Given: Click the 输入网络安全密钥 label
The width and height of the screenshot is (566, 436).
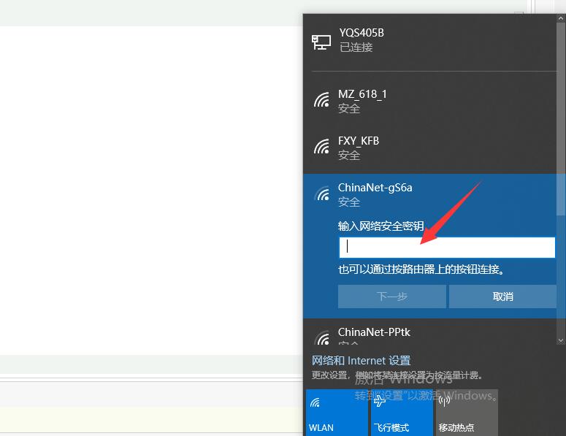Looking at the screenshot, I should 380,226.
